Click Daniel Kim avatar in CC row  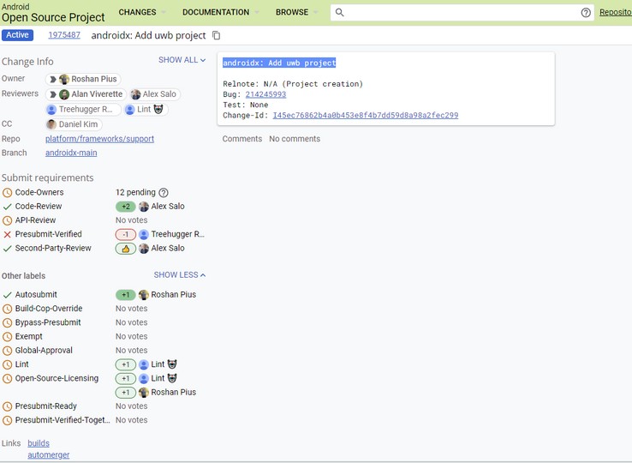pyautogui.click(x=51, y=124)
